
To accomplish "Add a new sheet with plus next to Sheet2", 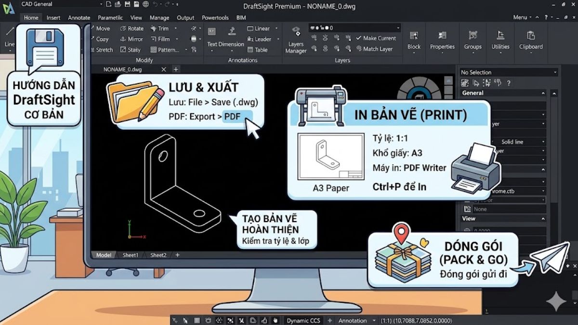I will [x=177, y=255].
